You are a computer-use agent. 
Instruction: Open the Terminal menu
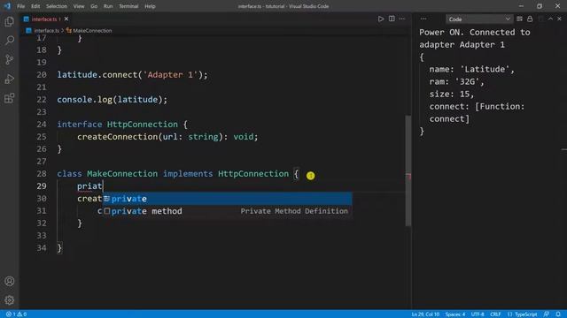click(128, 6)
